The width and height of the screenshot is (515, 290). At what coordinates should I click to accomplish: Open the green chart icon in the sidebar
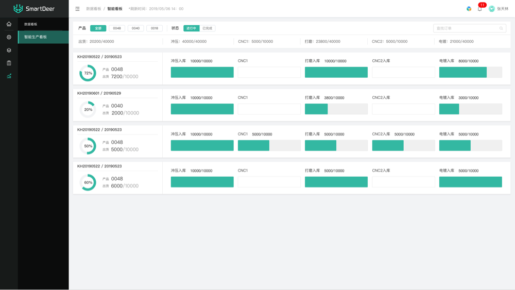click(x=9, y=76)
